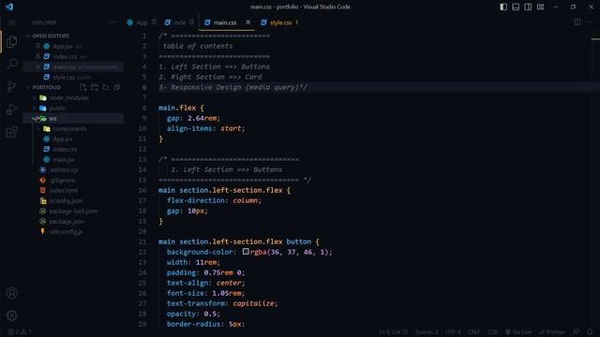This screenshot has height=337, width=600.
Task: Click the errors and warnings status indicator
Action: pos(20,332)
